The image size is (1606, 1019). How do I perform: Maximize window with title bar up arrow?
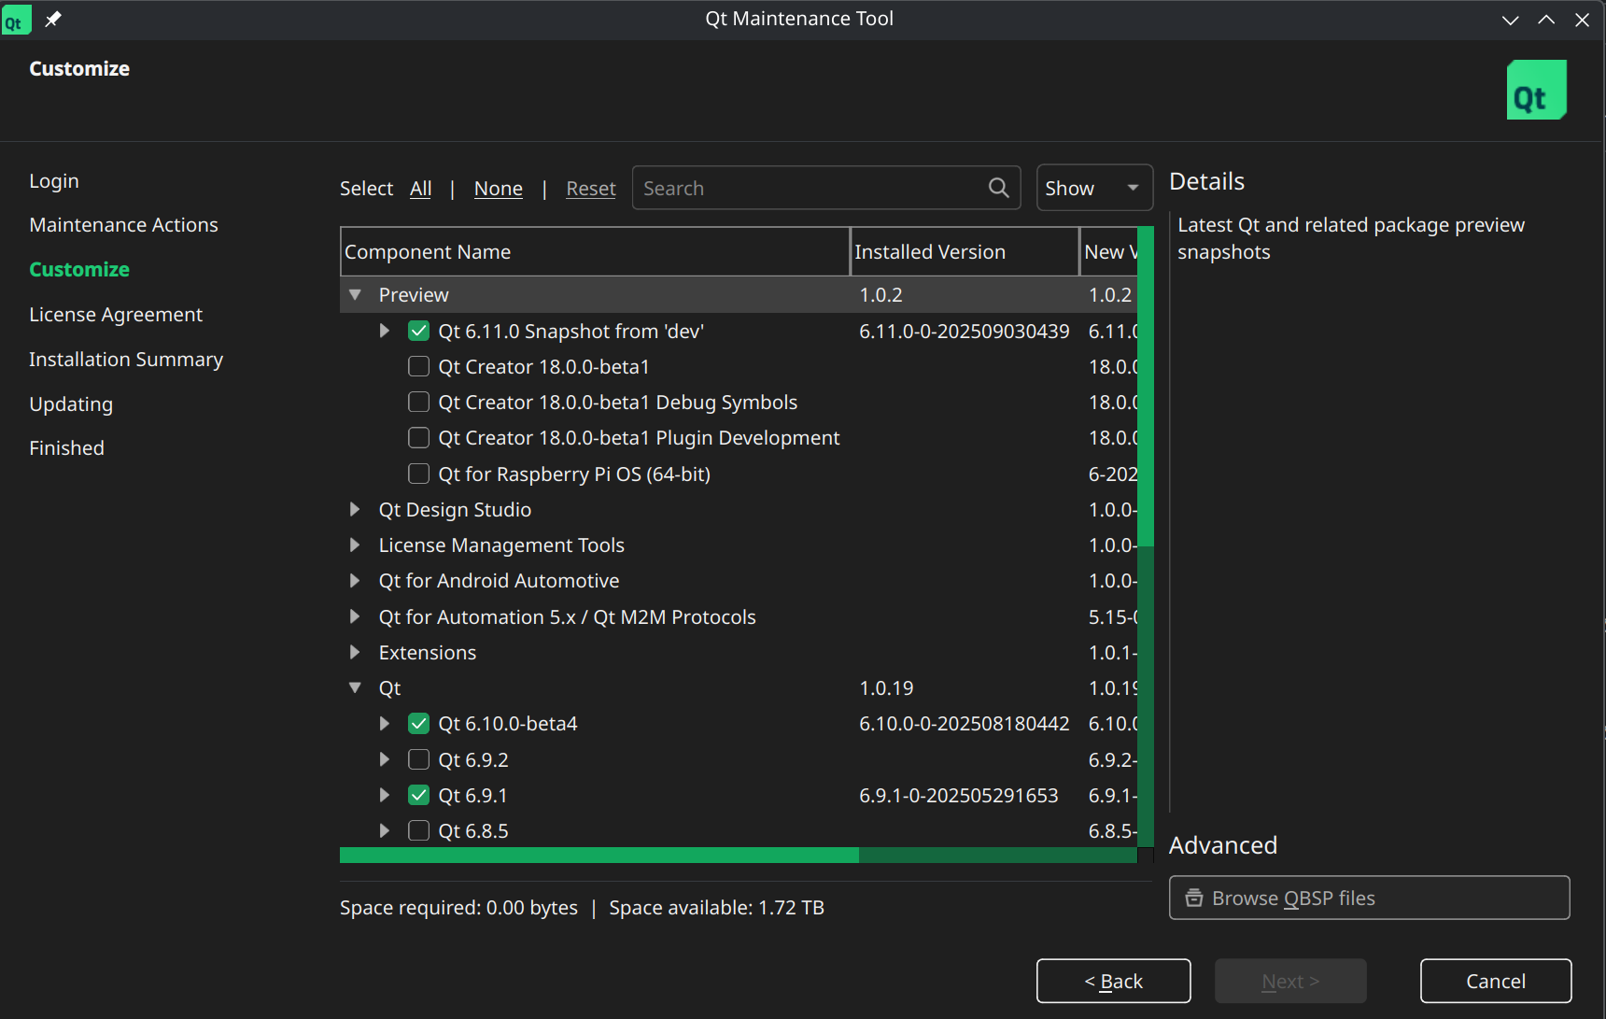pyautogui.click(x=1546, y=20)
